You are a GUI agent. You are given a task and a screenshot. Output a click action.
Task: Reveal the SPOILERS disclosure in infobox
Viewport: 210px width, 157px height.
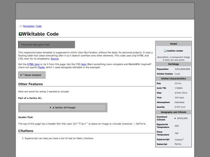tap(181, 118)
